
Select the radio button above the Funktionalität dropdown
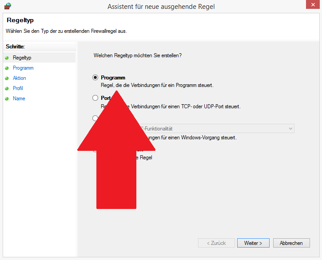95,118
